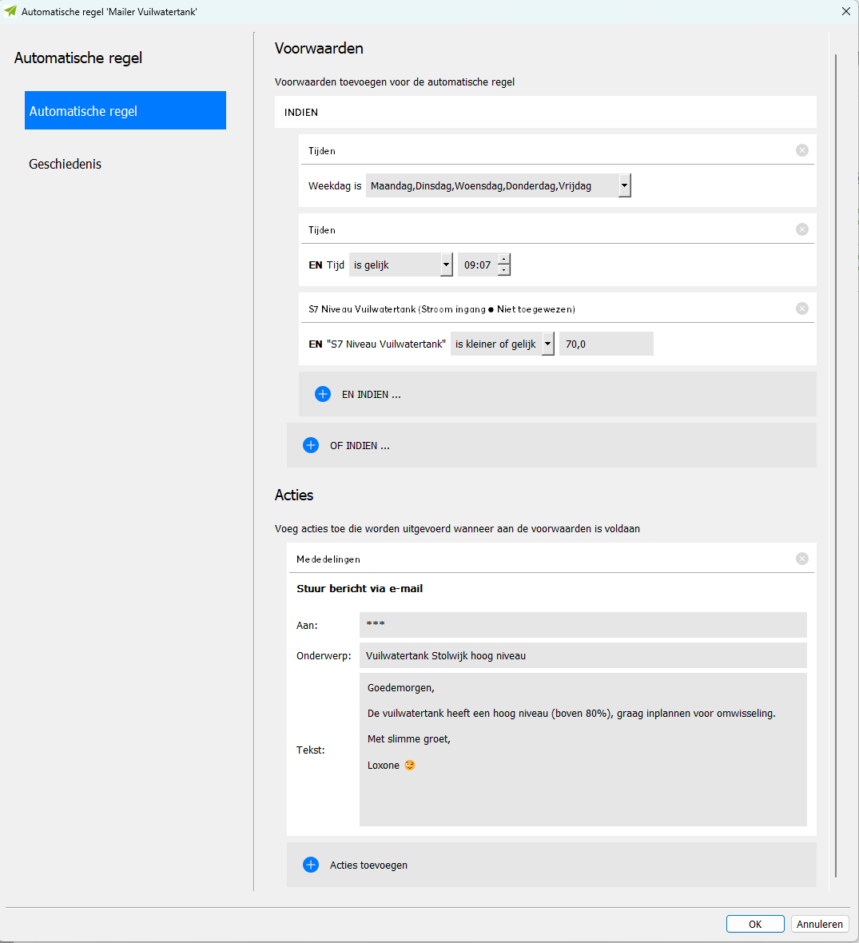Viewport: 859px width, 943px height.
Task: Remove the weekday Tijden condition
Action: click(x=802, y=150)
